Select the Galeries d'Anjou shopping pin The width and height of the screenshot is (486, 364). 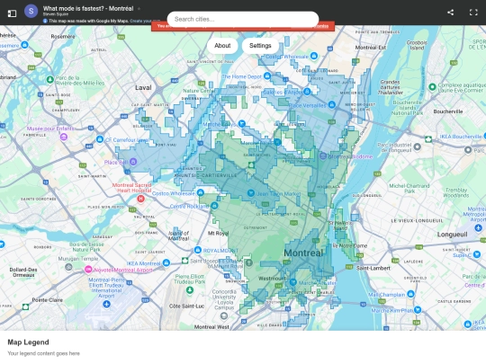click(x=307, y=92)
